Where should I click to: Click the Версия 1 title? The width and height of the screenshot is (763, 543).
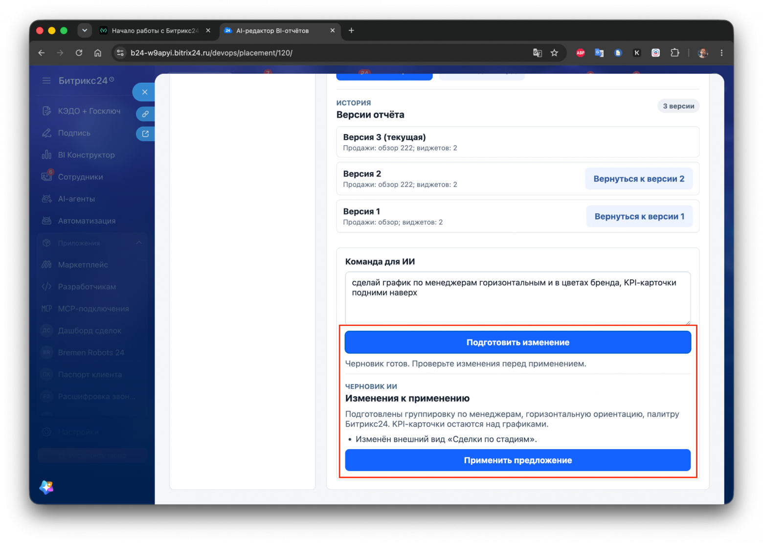click(361, 211)
